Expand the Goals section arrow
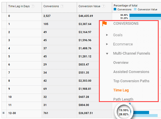 coord(107,35)
